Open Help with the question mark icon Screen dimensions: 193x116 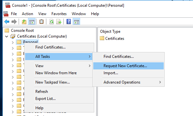pos(69,22)
